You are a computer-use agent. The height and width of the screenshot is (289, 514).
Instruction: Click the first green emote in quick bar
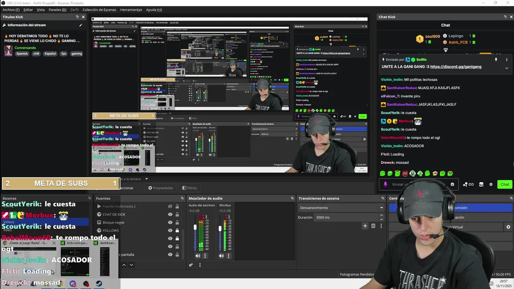(x=383, y=173)
